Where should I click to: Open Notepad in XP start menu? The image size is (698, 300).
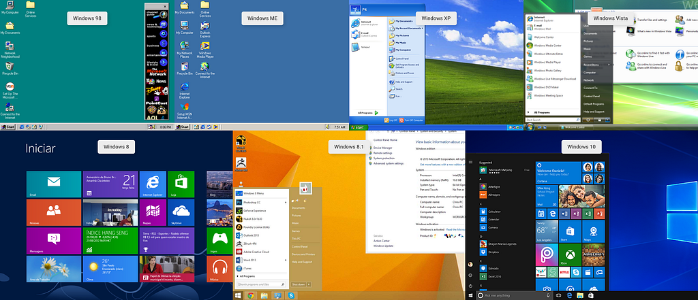pos(360,47)
